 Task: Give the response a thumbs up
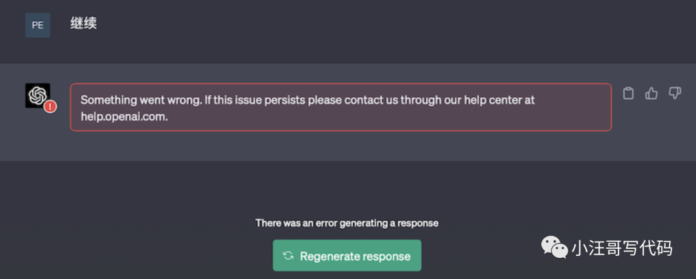[652, 94]
